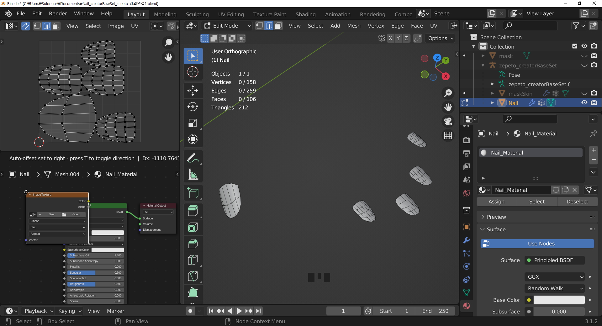Click the Use Nodes button
The width and height of the screenshot is (602, 326).
(x=537, y=244)
